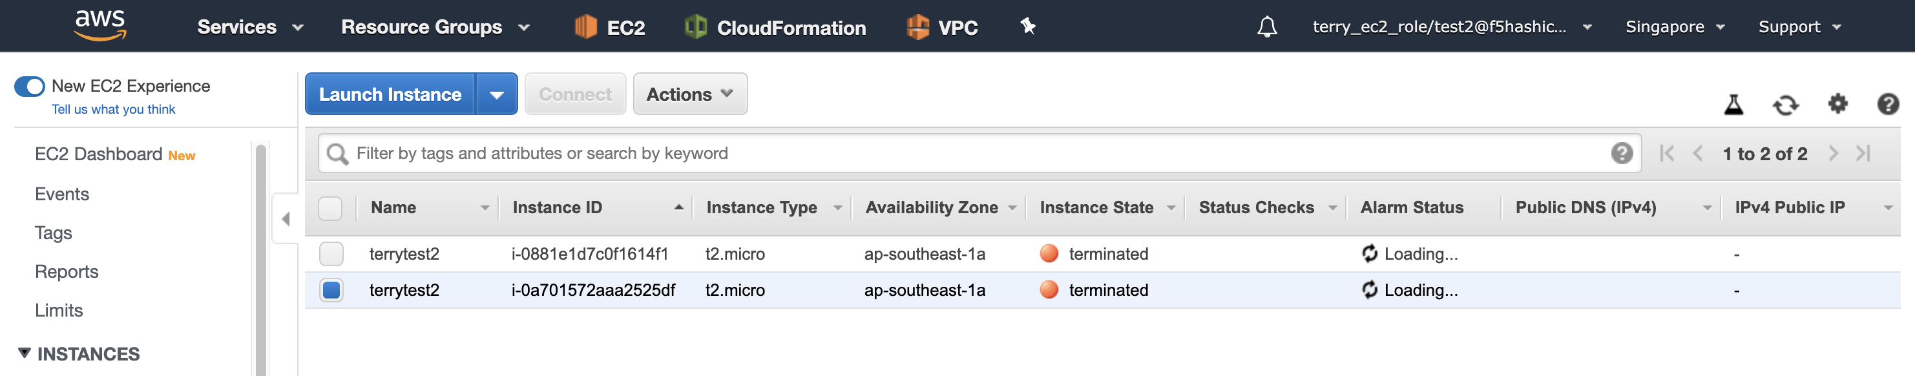The image size is (1915, 376).
Task: Toggle the New EC2 Experience switch
Action: click(30, 86)
